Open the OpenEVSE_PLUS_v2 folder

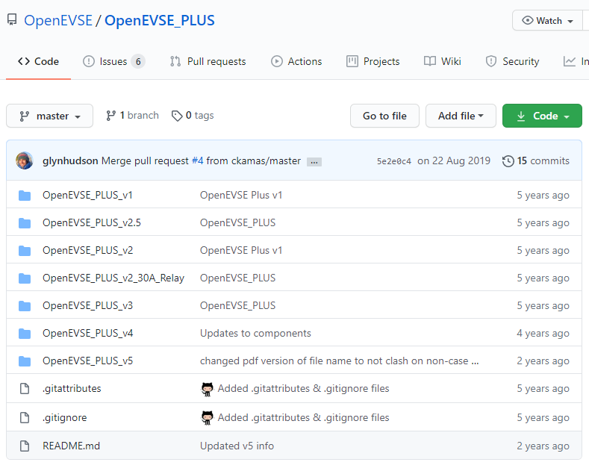87,251
